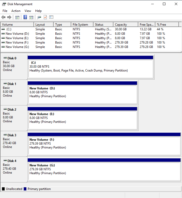Image resolution: width=182 pixels, height=198 pixels.
Task: Open the View menu
Action: tap(28, 11)
